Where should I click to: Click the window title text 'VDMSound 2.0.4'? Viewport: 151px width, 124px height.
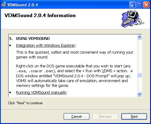click(23, 5)
